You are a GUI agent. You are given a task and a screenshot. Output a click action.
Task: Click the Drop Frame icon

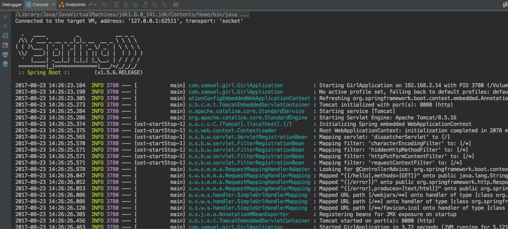(x=154, y=5)
